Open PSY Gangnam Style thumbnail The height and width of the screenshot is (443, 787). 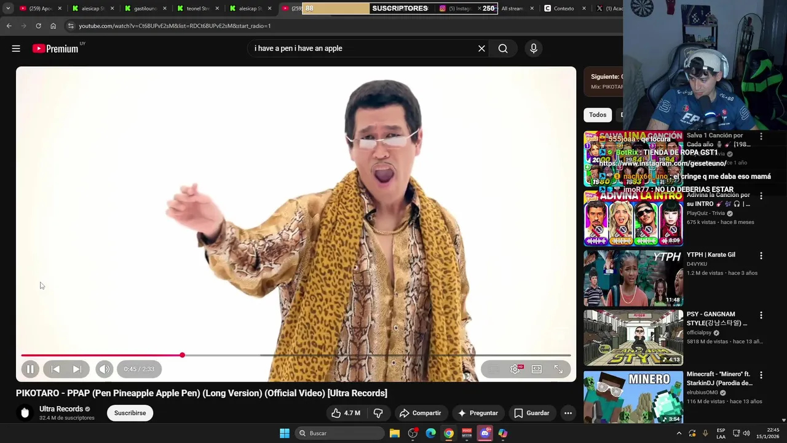(x=633, y=338)
